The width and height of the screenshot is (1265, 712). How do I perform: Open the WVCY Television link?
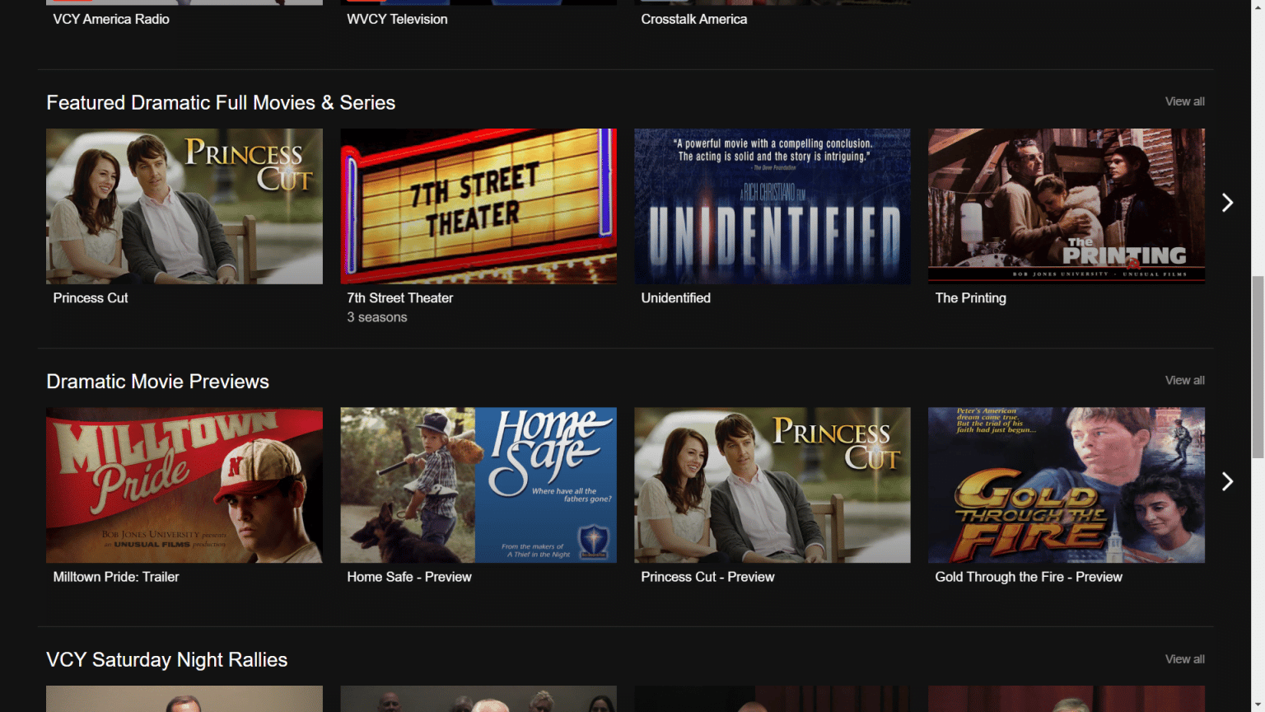tap(398, 19)
